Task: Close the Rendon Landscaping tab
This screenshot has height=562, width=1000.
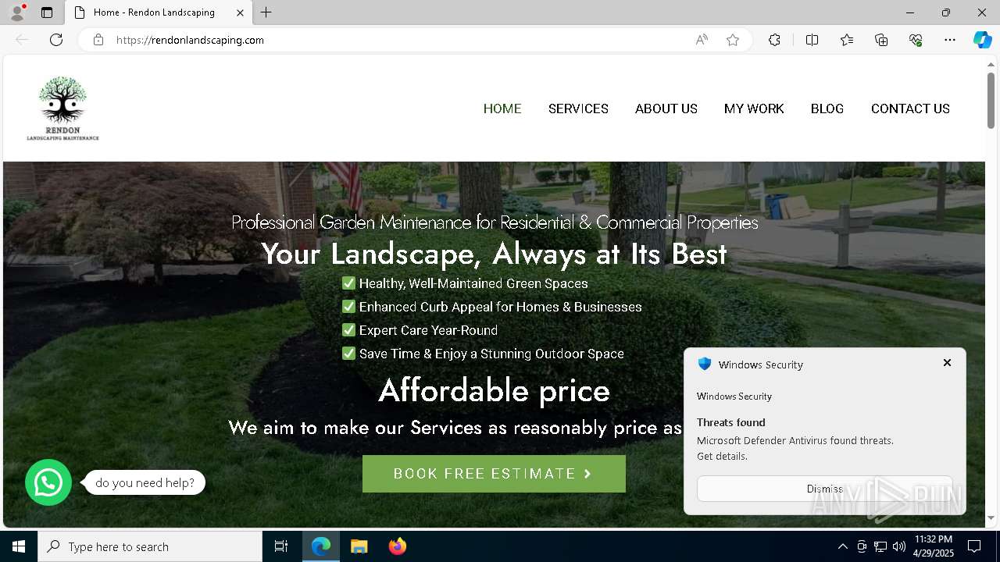Action: pos(240,12)
